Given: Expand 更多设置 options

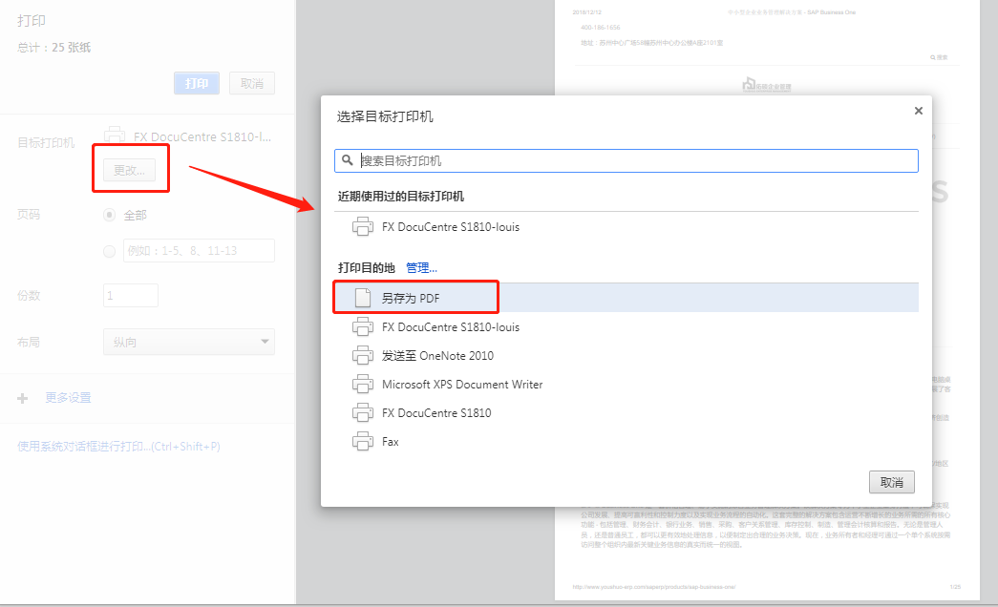Looking at the screenshot, I should point(68,398).
